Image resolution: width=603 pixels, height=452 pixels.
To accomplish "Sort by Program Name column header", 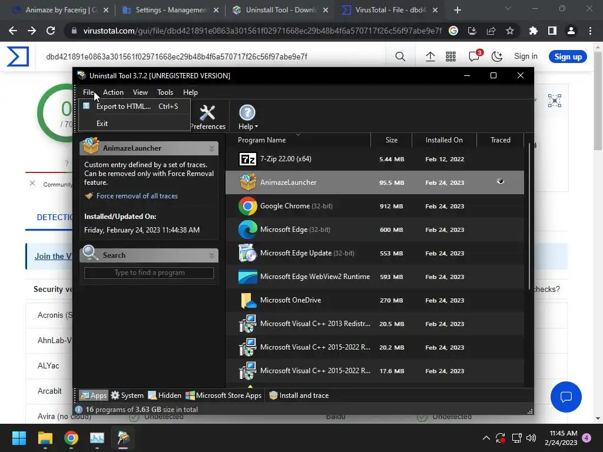I will pyautogui.click(x=261, y=140).
